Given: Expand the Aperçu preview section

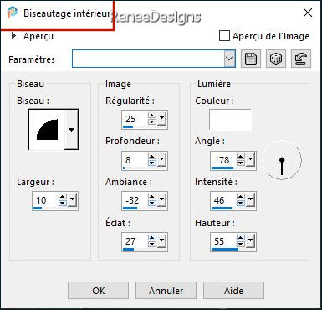Looking at the screenshot, I should [x=13, y=36].
